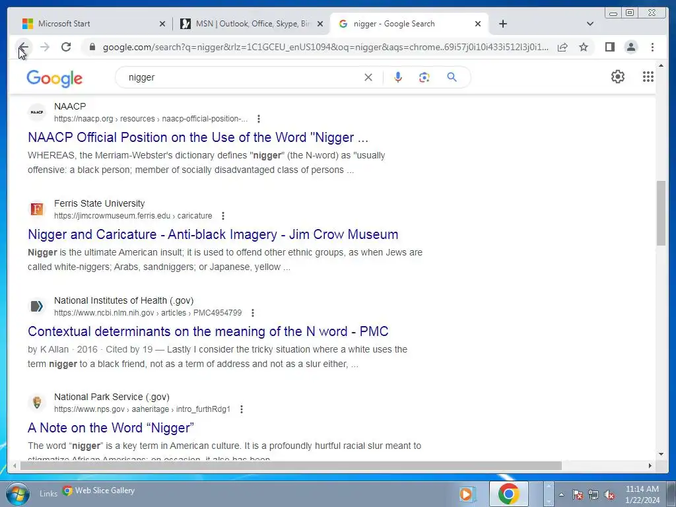
Task: Click the browser forward arrow
Action: click(x=44, y=47)
